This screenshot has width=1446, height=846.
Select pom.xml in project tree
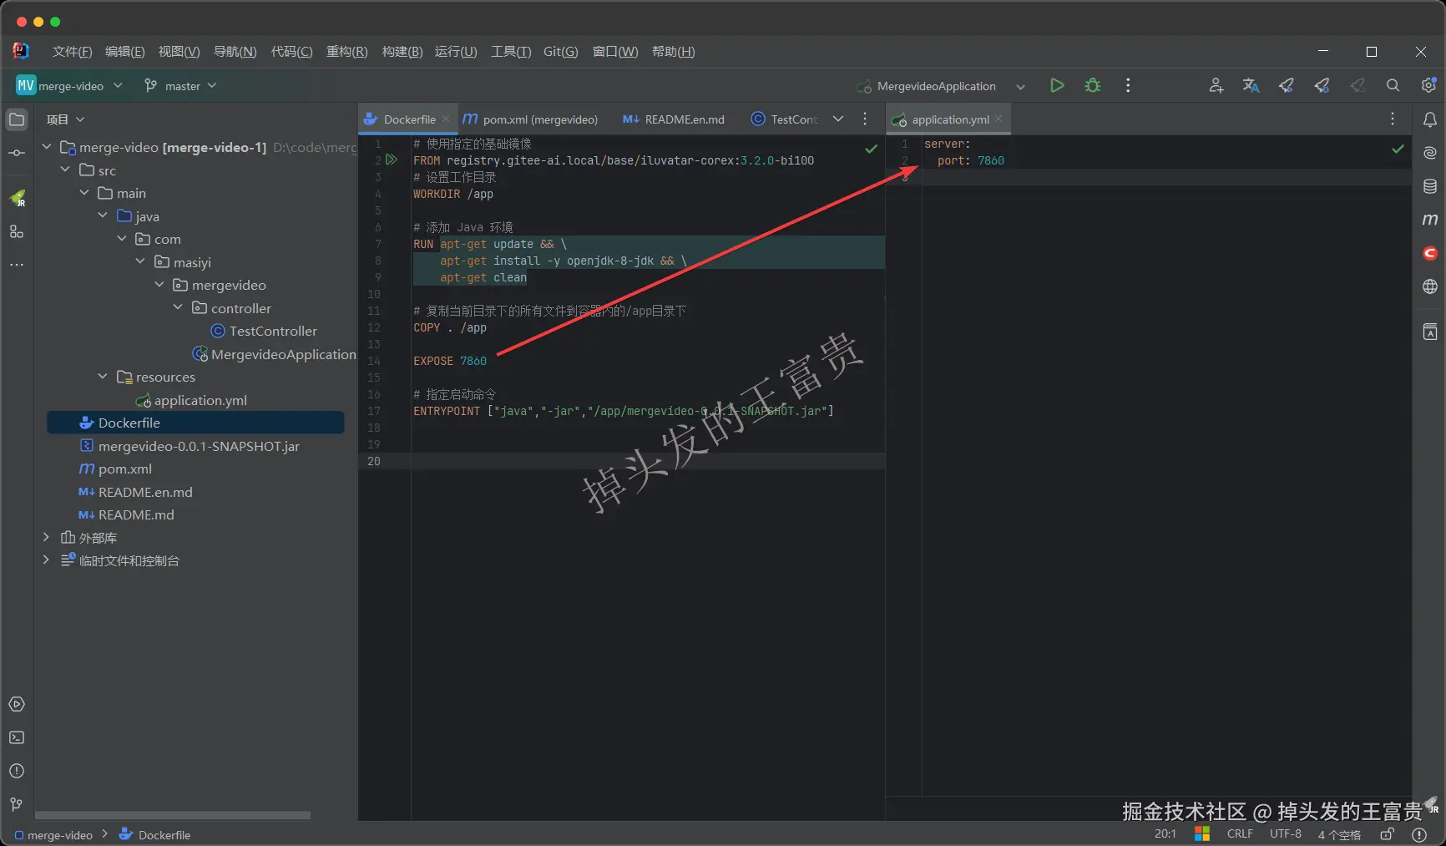[x=115, y=469]
